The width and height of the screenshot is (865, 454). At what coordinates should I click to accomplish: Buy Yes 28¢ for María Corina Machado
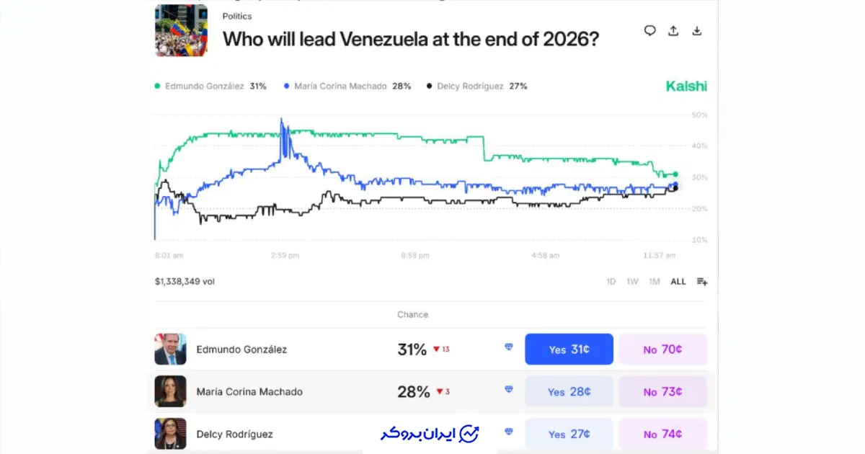[569, 392]
